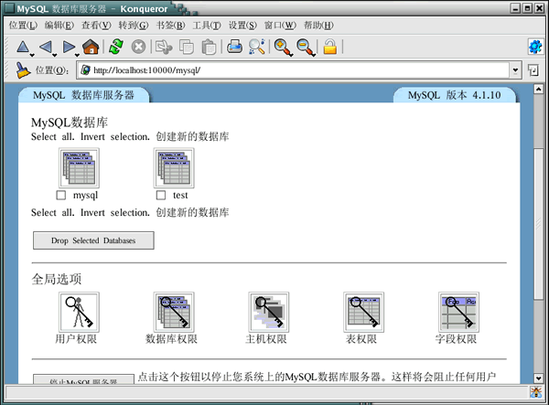Click inside the location URL field
This screenshot has width=549, height=405.
293,70
